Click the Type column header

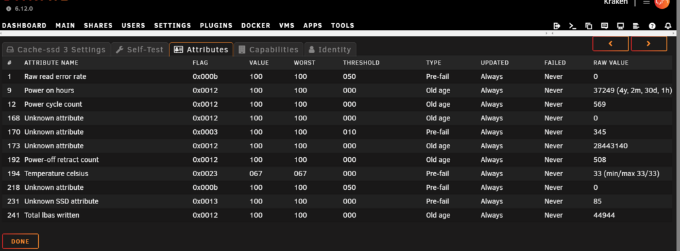[433, 63]
